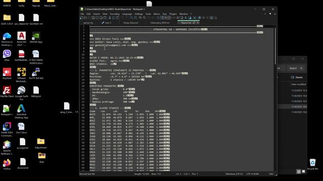
Task: Click the "Radius pretrage" line in the editor
Action: (x=112, y=102)
